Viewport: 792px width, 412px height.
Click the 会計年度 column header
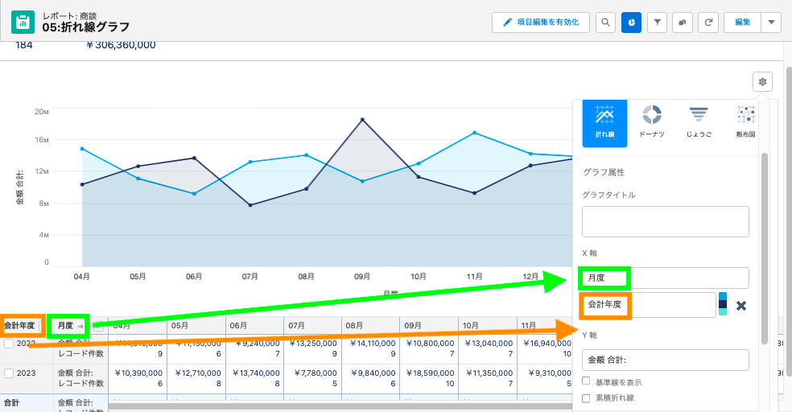point(19,326)
